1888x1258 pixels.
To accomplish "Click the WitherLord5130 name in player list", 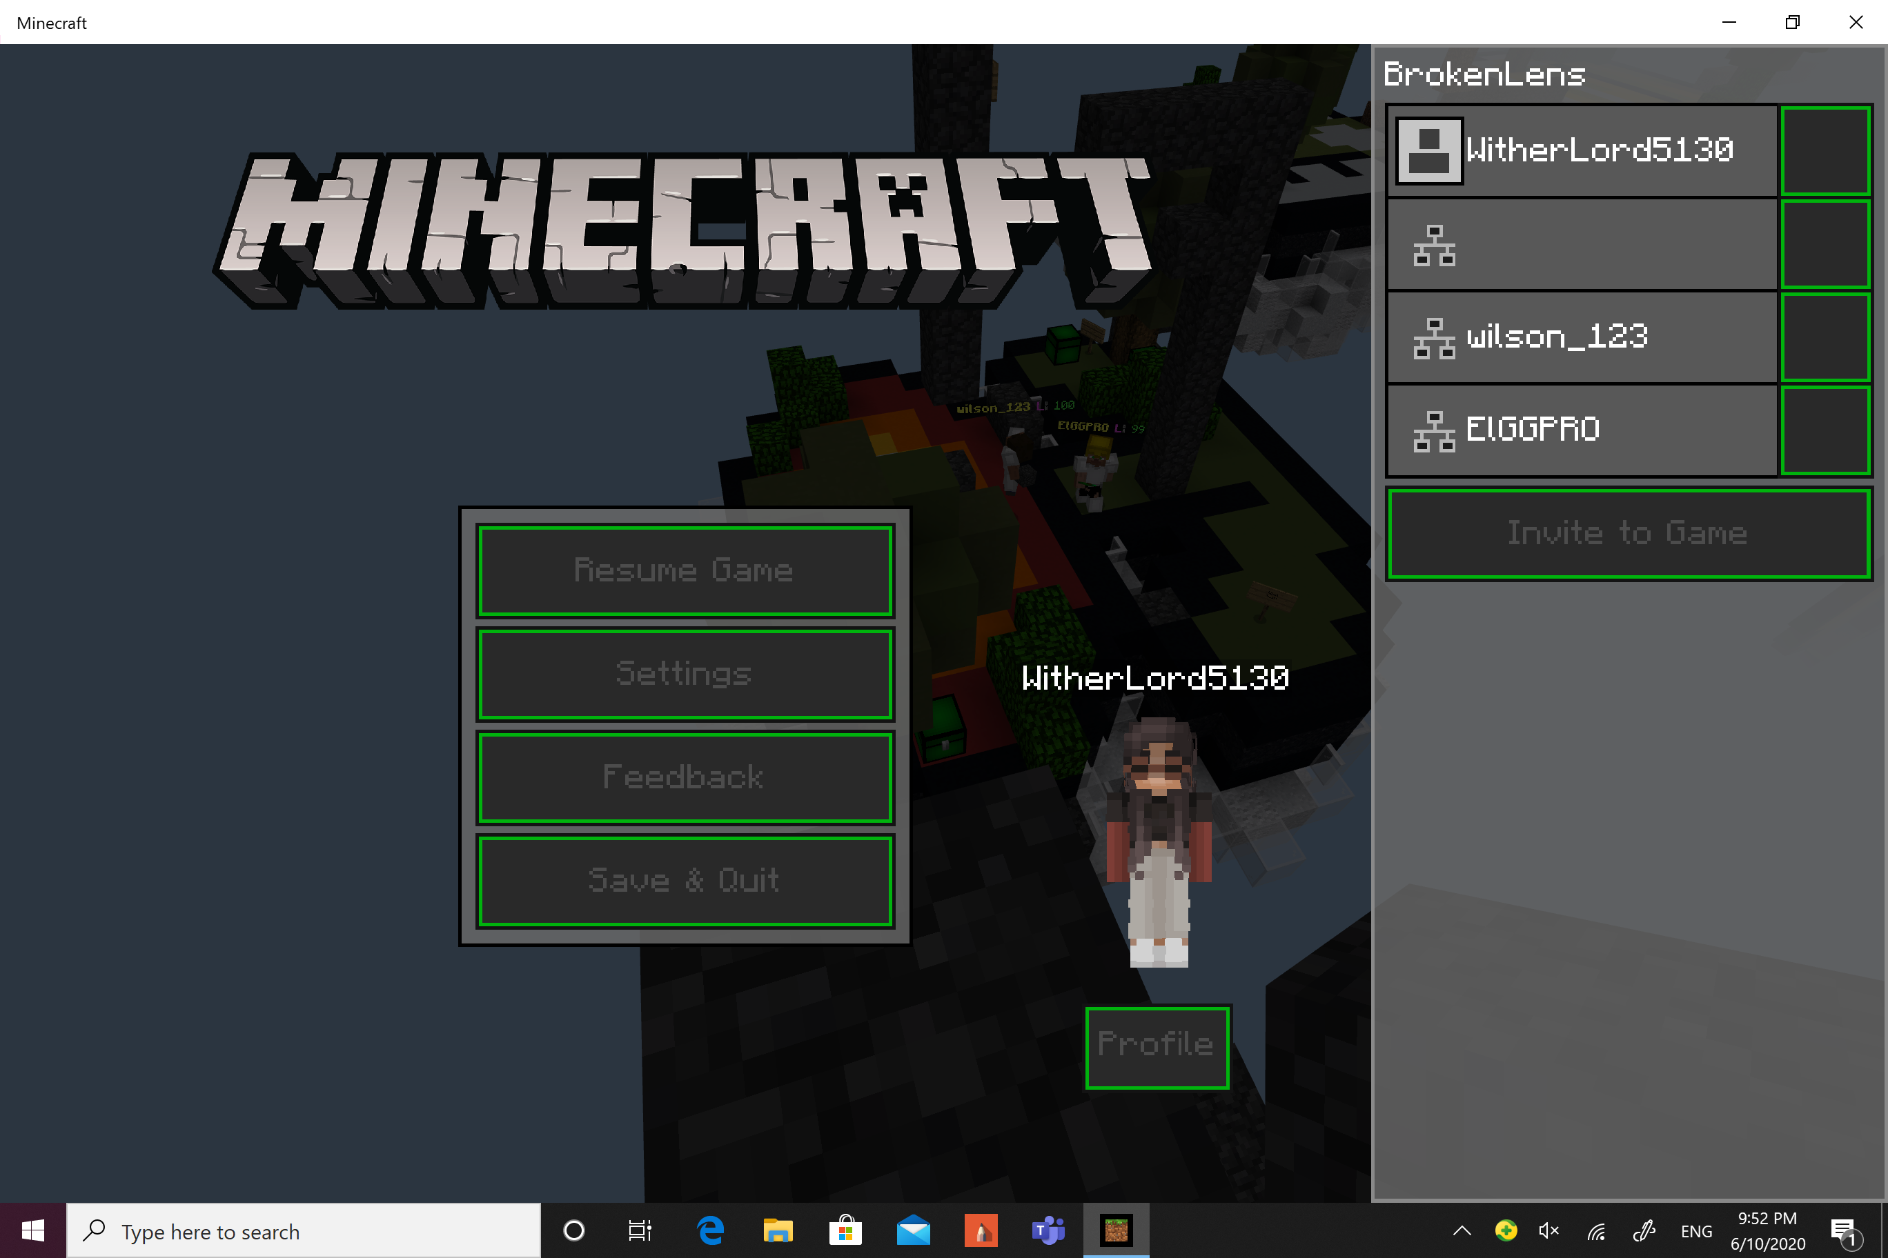I will click(x=1600, y=150).
